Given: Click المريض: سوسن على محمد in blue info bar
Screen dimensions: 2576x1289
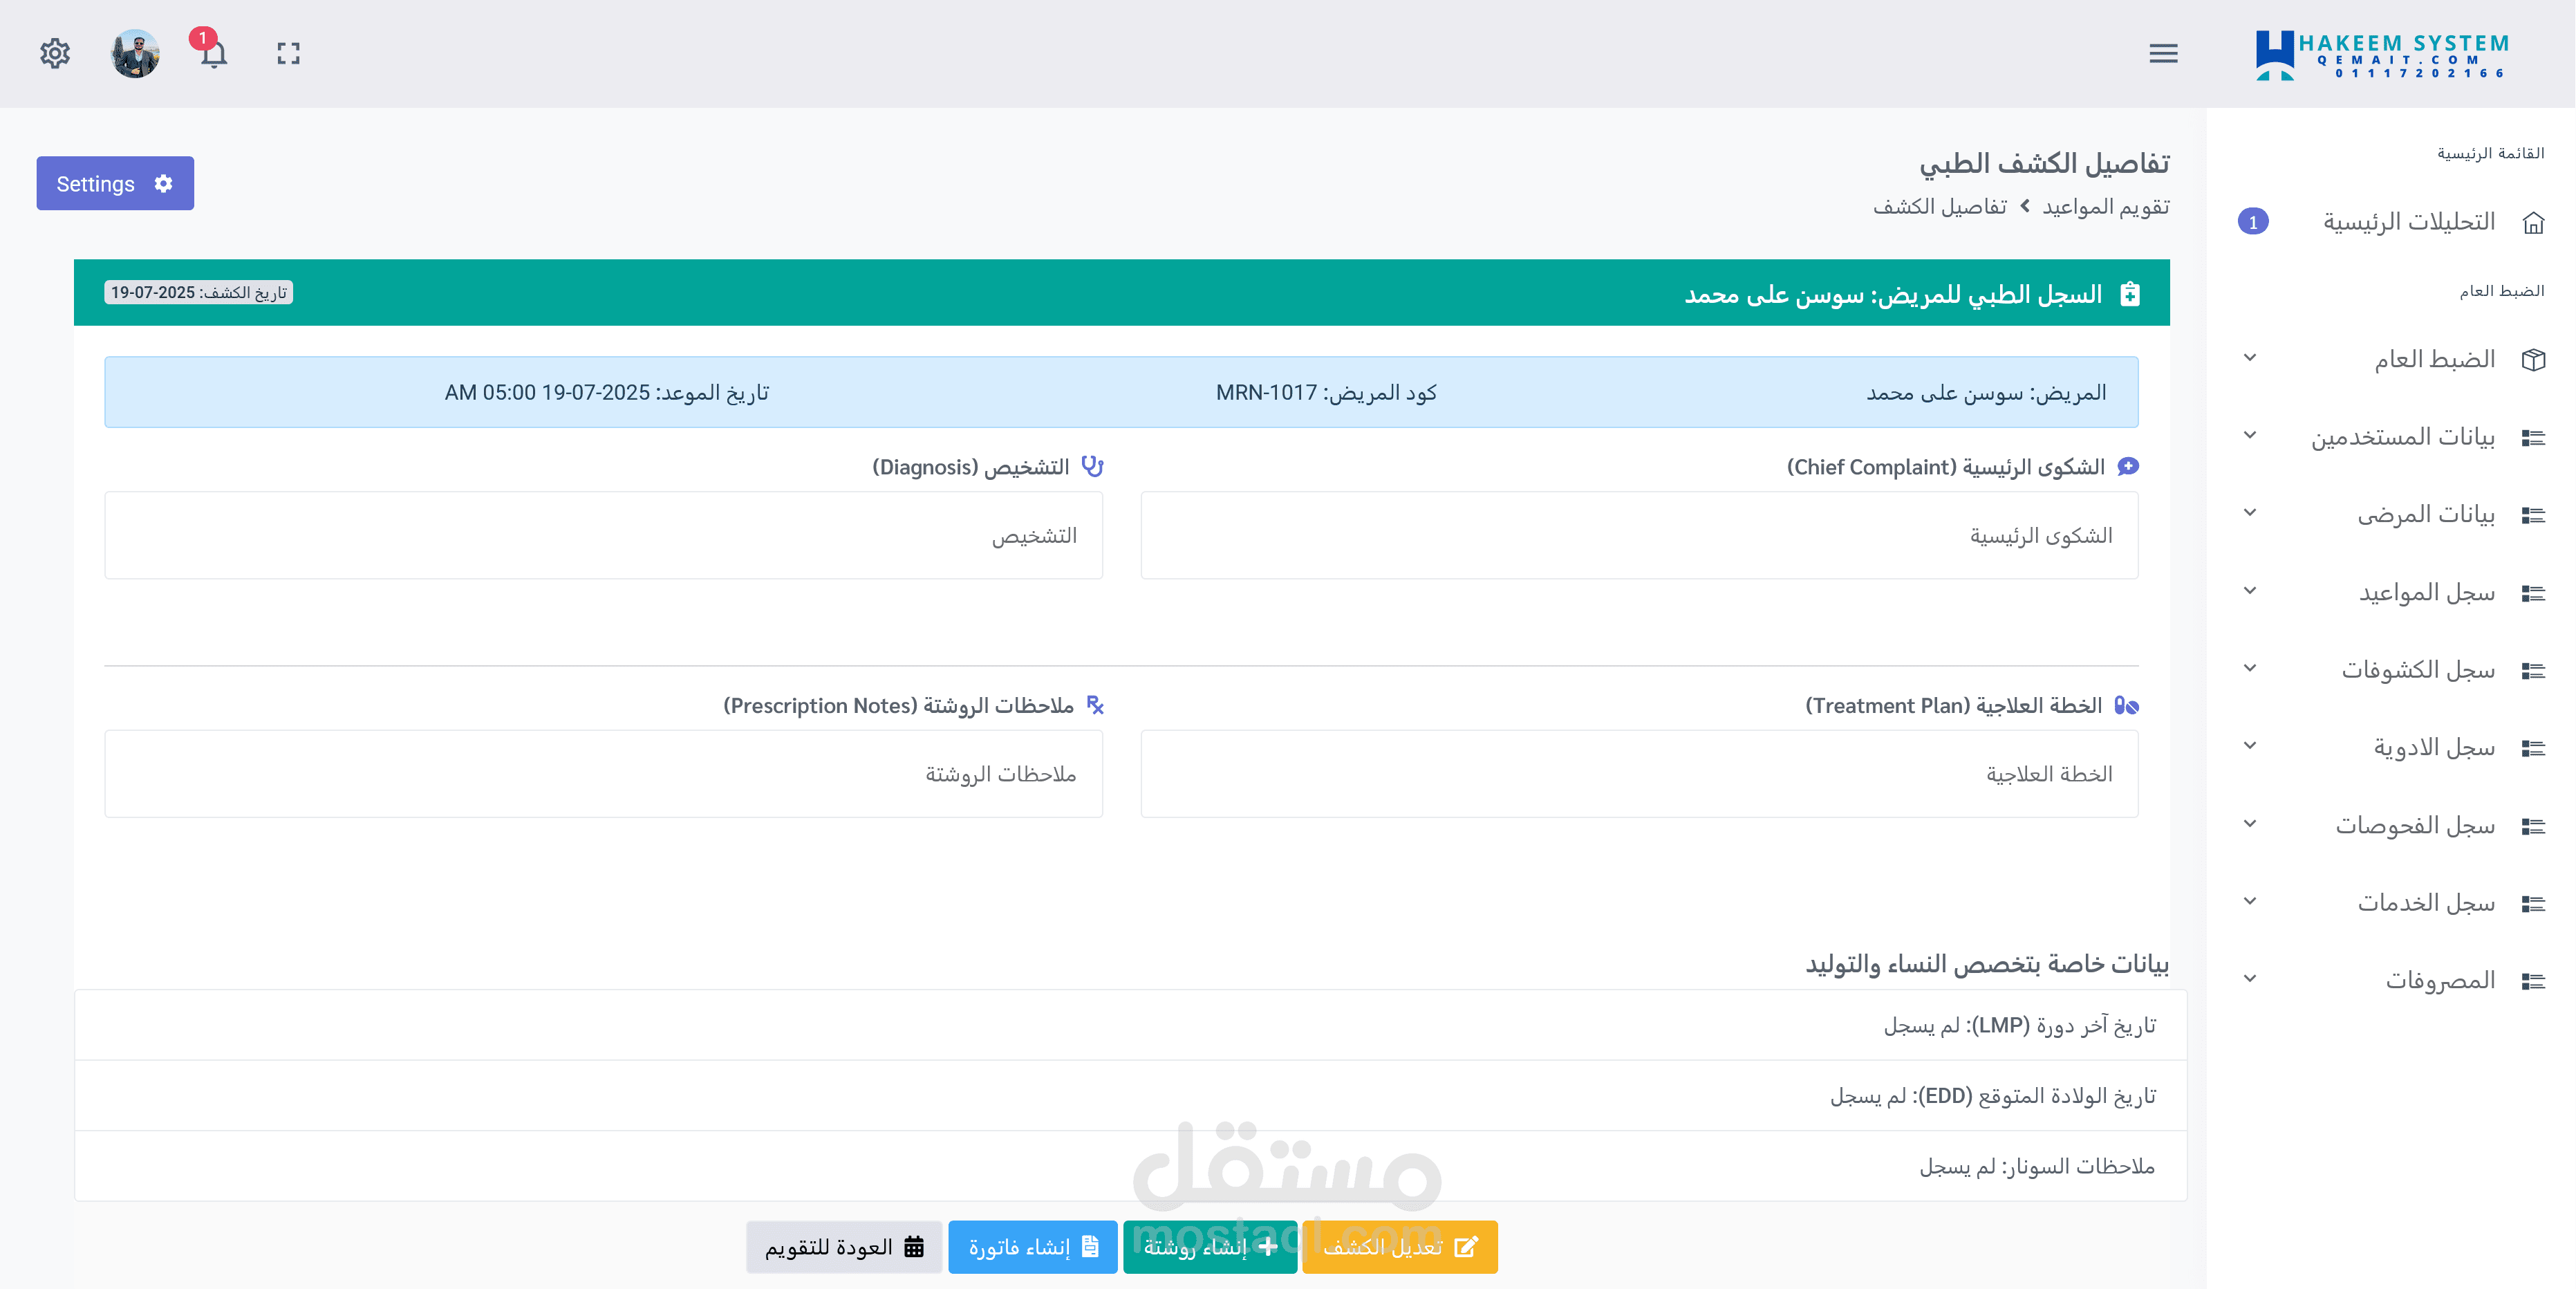Looking at the screenshot, I should (x=1986, y=392).
